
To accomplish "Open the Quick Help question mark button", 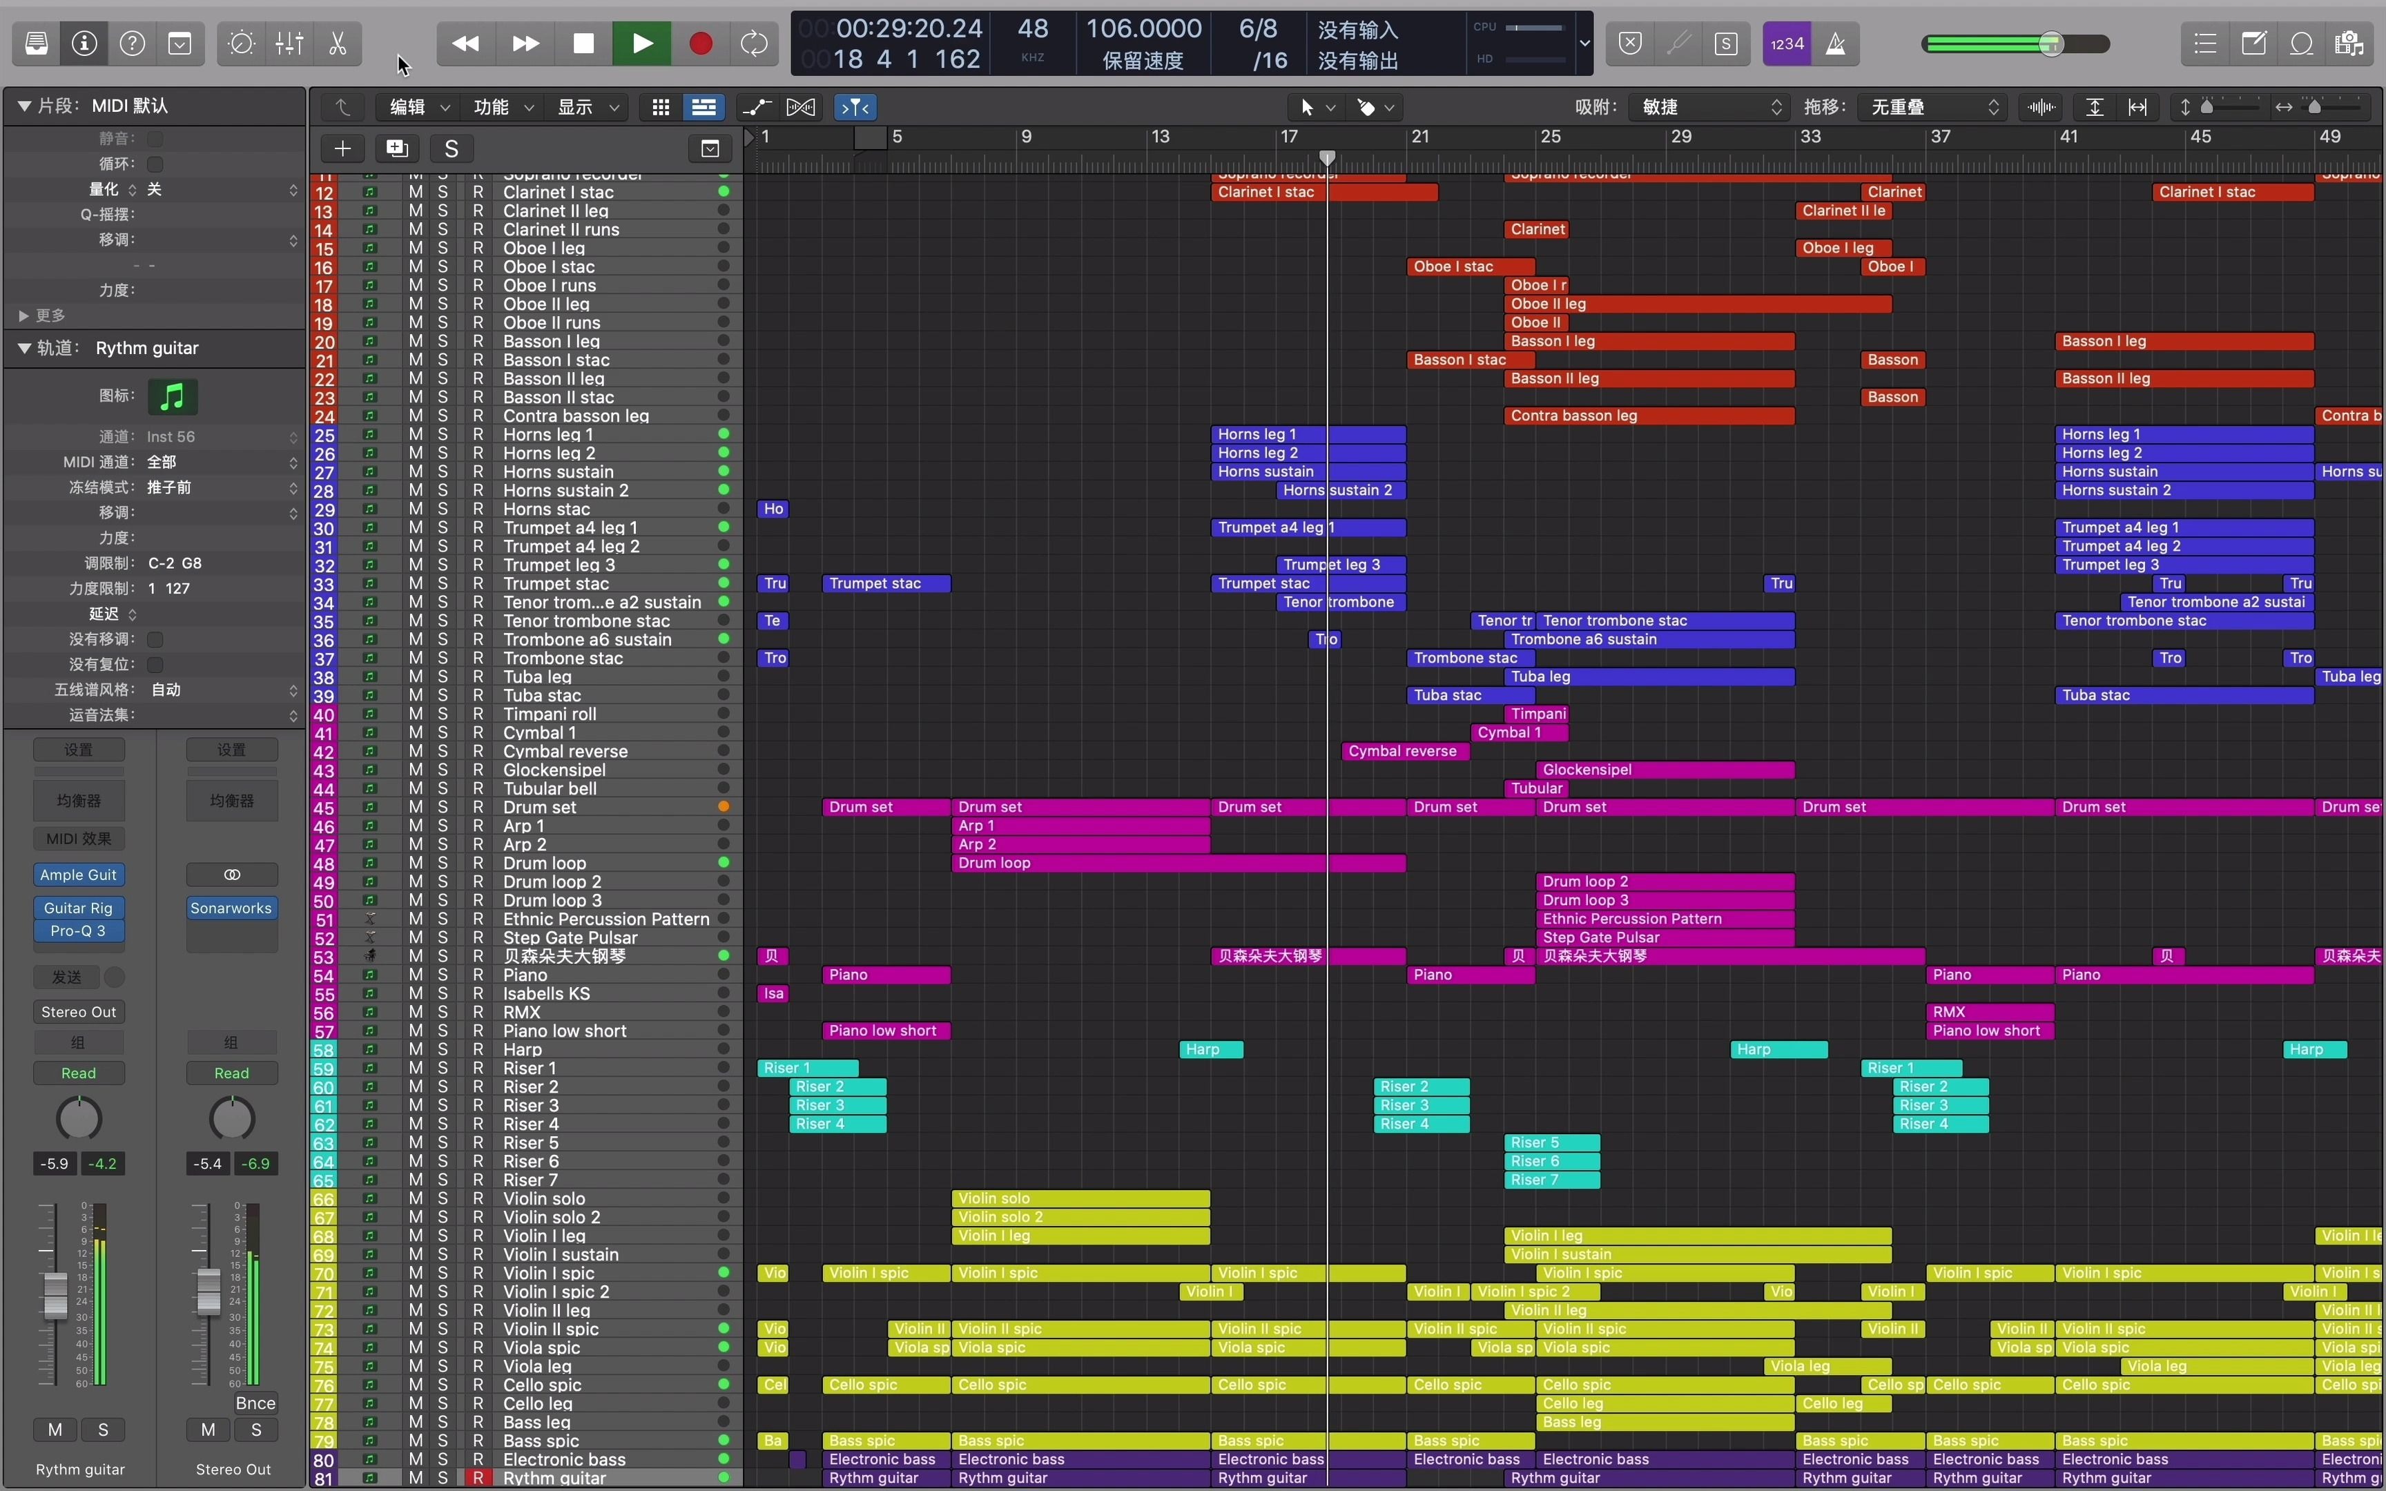I will click(x=132, y=43).
